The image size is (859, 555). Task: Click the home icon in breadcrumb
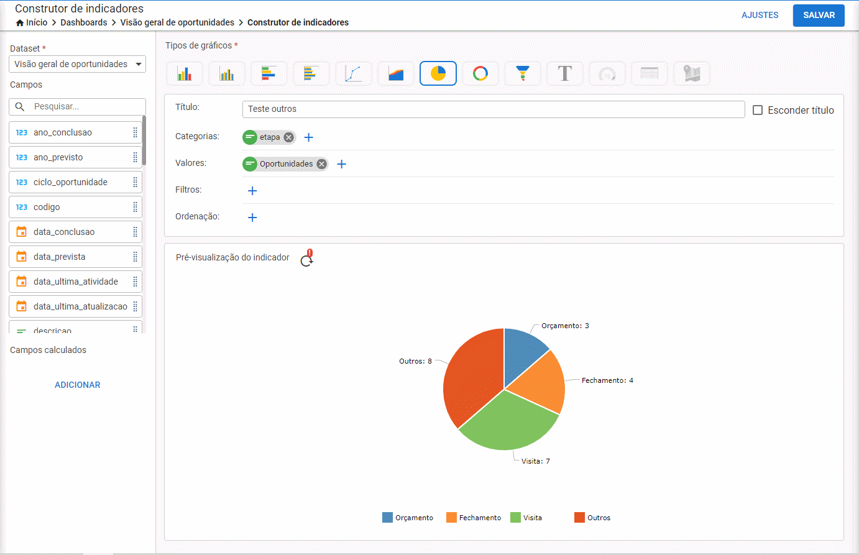tap(20, 23)
